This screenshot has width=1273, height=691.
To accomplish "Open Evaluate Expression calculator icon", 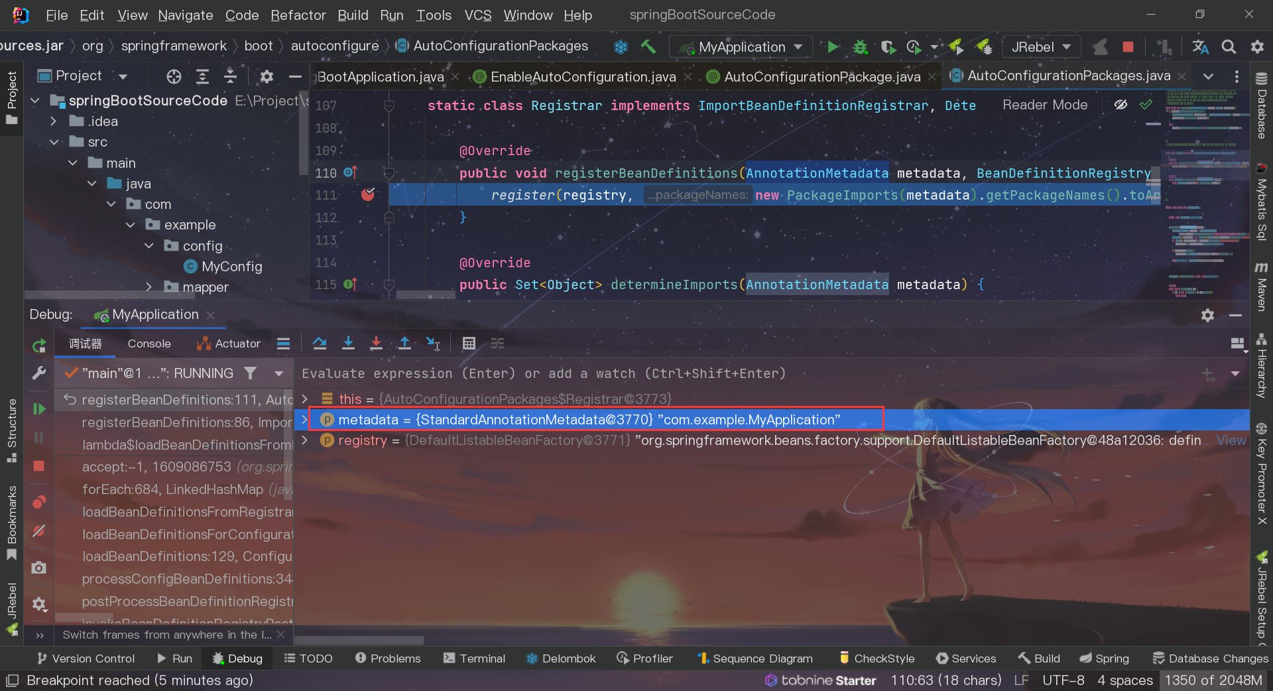I will tap(469, 343).
